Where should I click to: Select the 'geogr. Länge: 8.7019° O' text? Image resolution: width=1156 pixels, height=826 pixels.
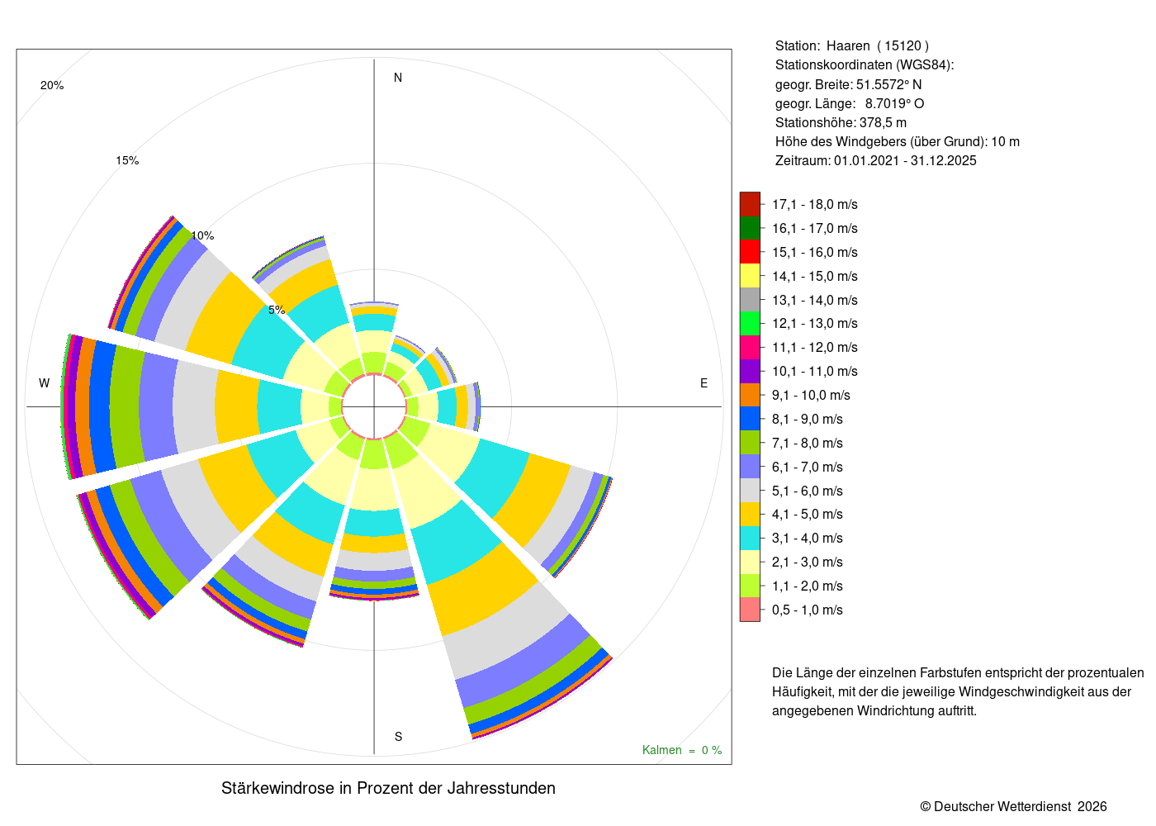[x=850, y=103]
